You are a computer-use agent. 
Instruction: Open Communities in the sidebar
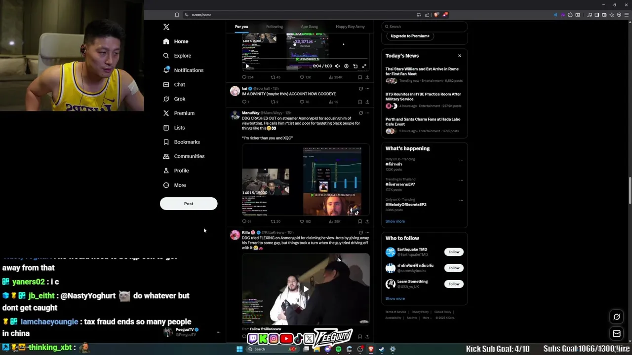pos(183,156)
